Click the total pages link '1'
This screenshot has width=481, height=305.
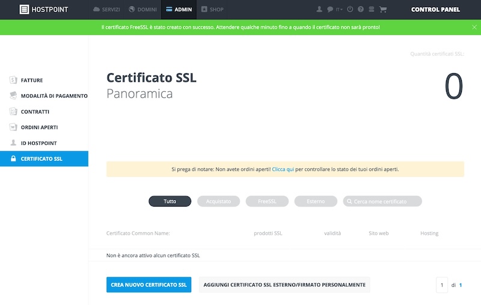tap(461, 285)
